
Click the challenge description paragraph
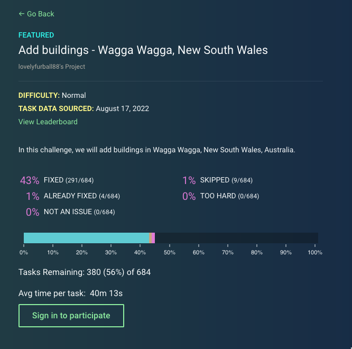pos(156,150)
